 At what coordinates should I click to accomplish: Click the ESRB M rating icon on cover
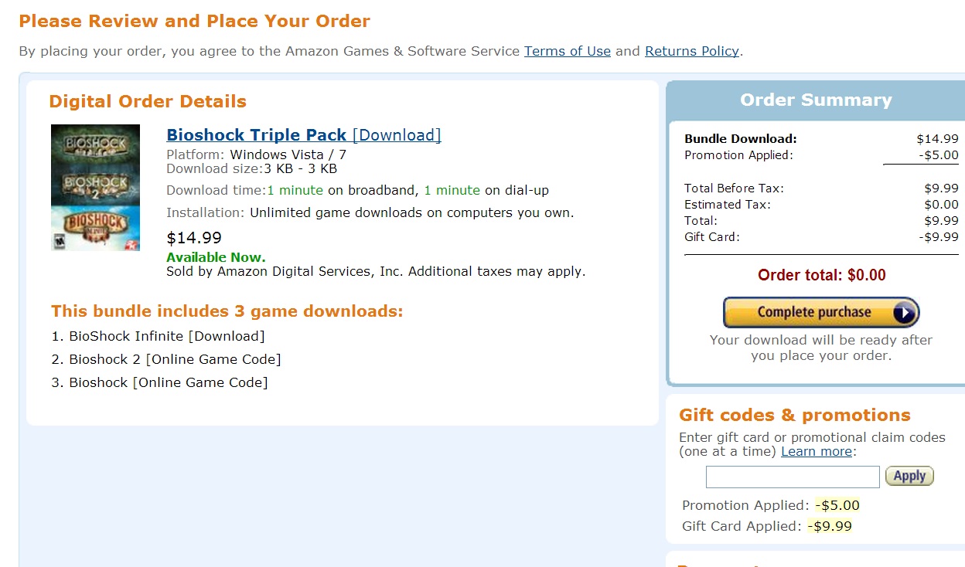(56, 242)
